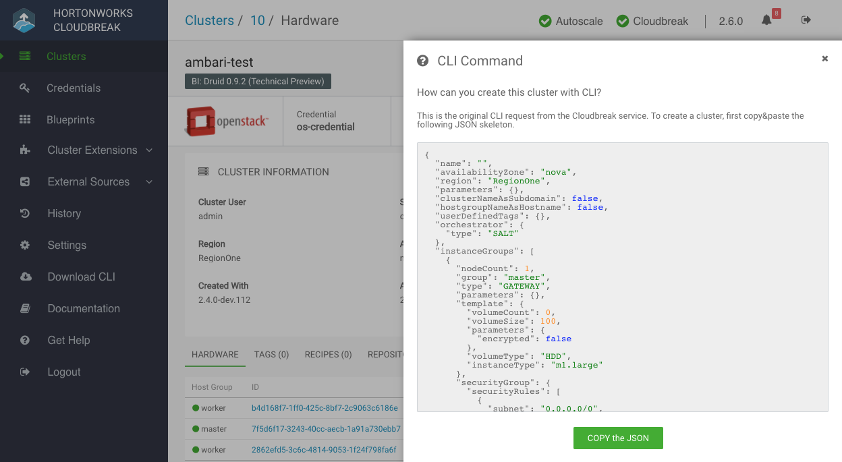Go to Clusters breadcrumb link
Screen dimensions: 842x462
(x=209, y=20)
